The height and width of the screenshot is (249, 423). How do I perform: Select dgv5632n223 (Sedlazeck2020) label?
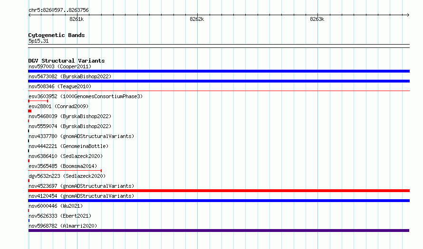tap(67, 176)
